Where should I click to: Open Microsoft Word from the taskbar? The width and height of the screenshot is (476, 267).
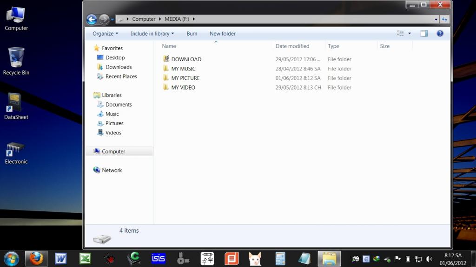[x=61, y=259]
